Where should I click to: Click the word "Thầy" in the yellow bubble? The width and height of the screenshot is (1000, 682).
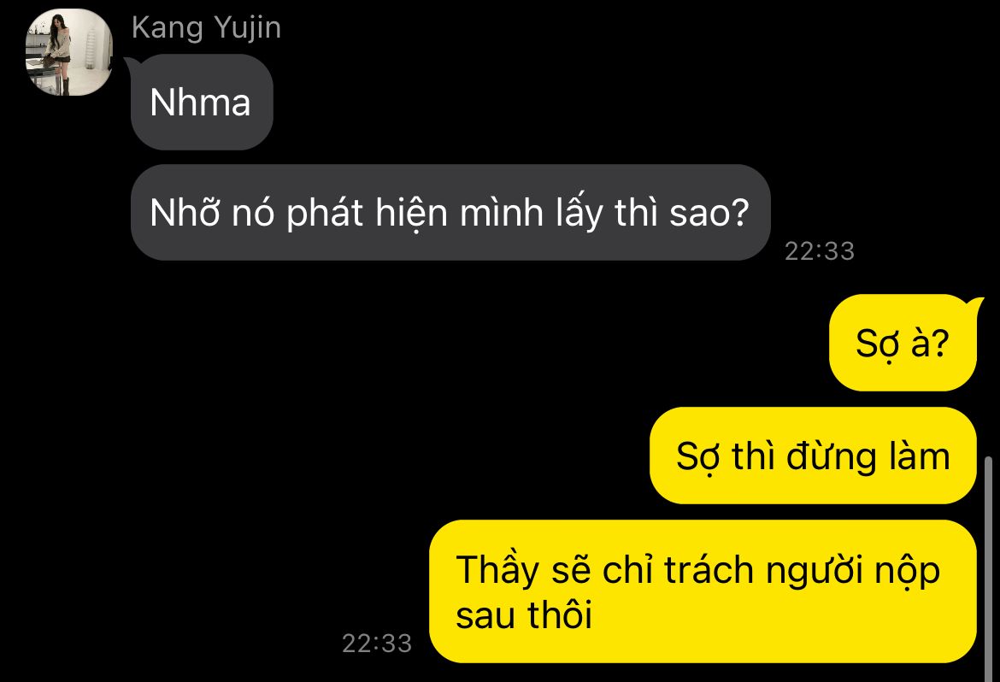pos(497,570)
